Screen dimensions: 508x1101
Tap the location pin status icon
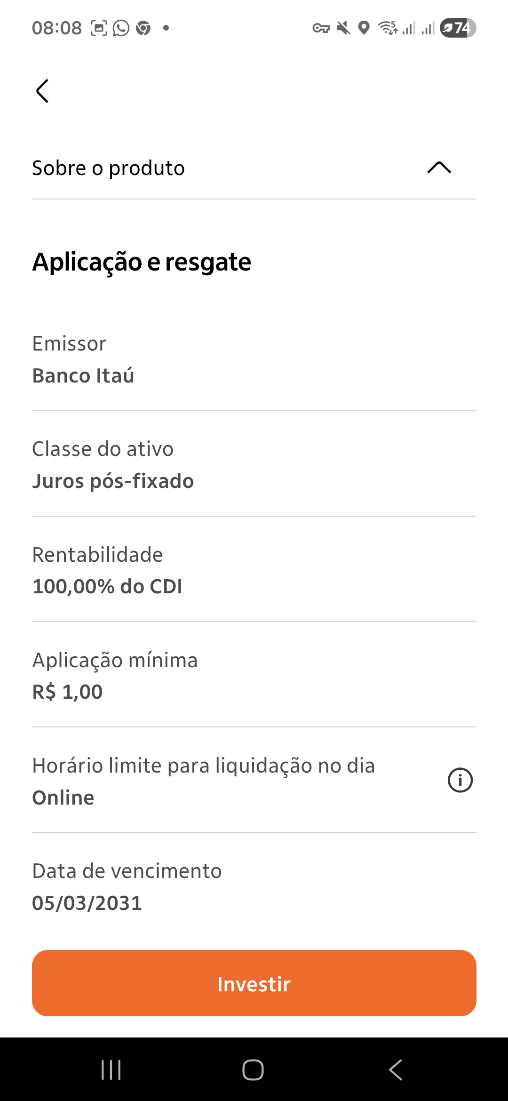pyautogui.click(x=364, y=28)
